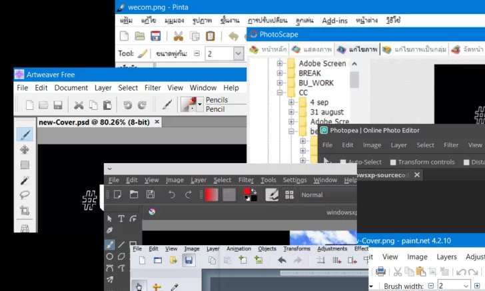Click the Print icon in paint.net
This screenshot has width=485, height=291.
(x=380, y=272)
